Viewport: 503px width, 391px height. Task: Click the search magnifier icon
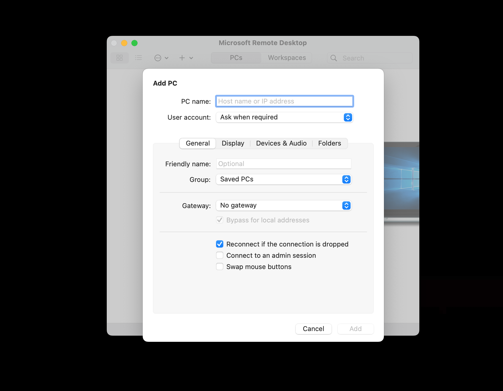click(334, 58)
